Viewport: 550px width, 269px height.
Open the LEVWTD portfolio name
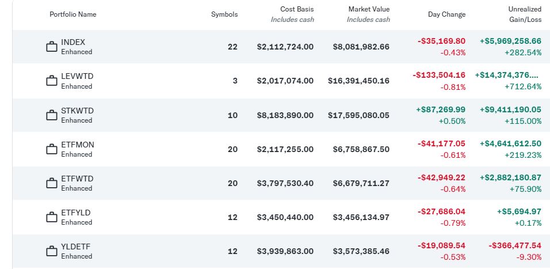click(x=77, y=77)
